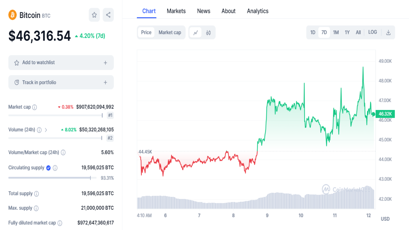The height and width of the screenshot is (230, 409).
Task: Click Track in portfolio button
Action: [x=61, y=82]
